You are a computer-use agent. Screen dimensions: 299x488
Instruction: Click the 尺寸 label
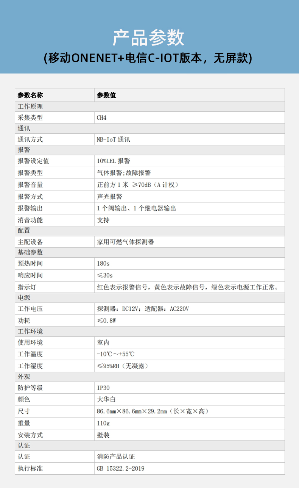coord(24,411)
